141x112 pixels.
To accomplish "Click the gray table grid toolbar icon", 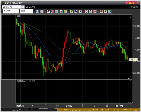I will [x=57, y=11].
